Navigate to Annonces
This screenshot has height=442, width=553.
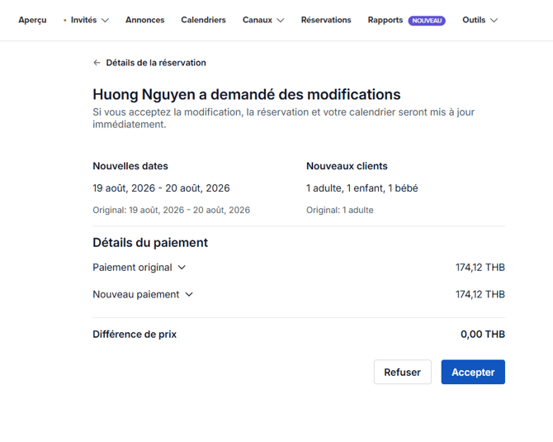144,20
